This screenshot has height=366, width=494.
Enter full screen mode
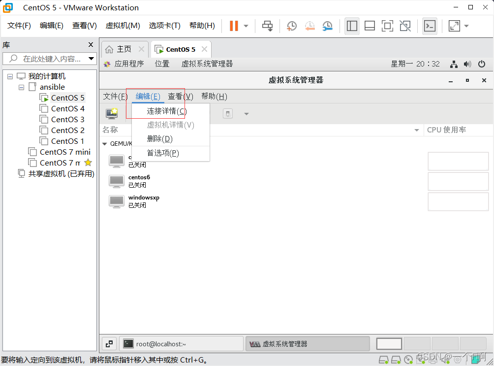[387, 26]
